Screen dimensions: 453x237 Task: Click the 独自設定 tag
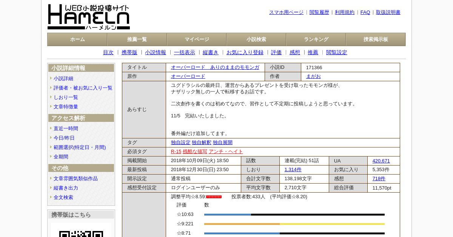181,143
